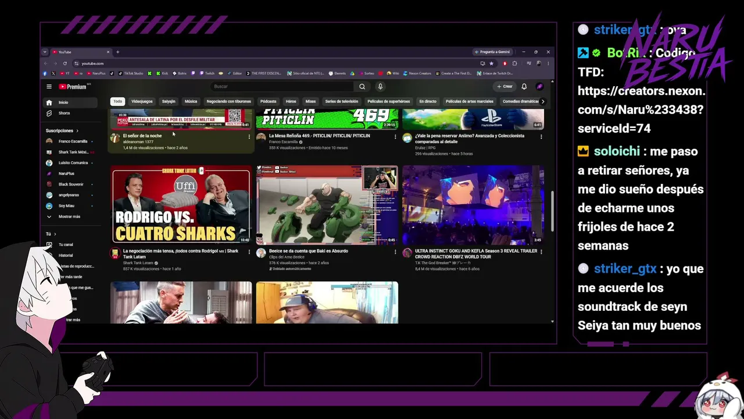The image size is (744, 419).
Task: Click the Buscar search field
Action: click(282, 87)
